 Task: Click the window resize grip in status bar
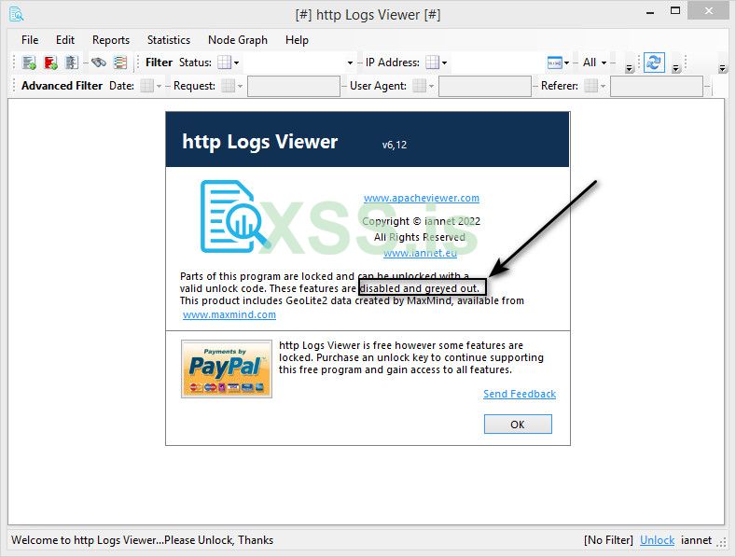pyautogui.click(x=721, y=542)
